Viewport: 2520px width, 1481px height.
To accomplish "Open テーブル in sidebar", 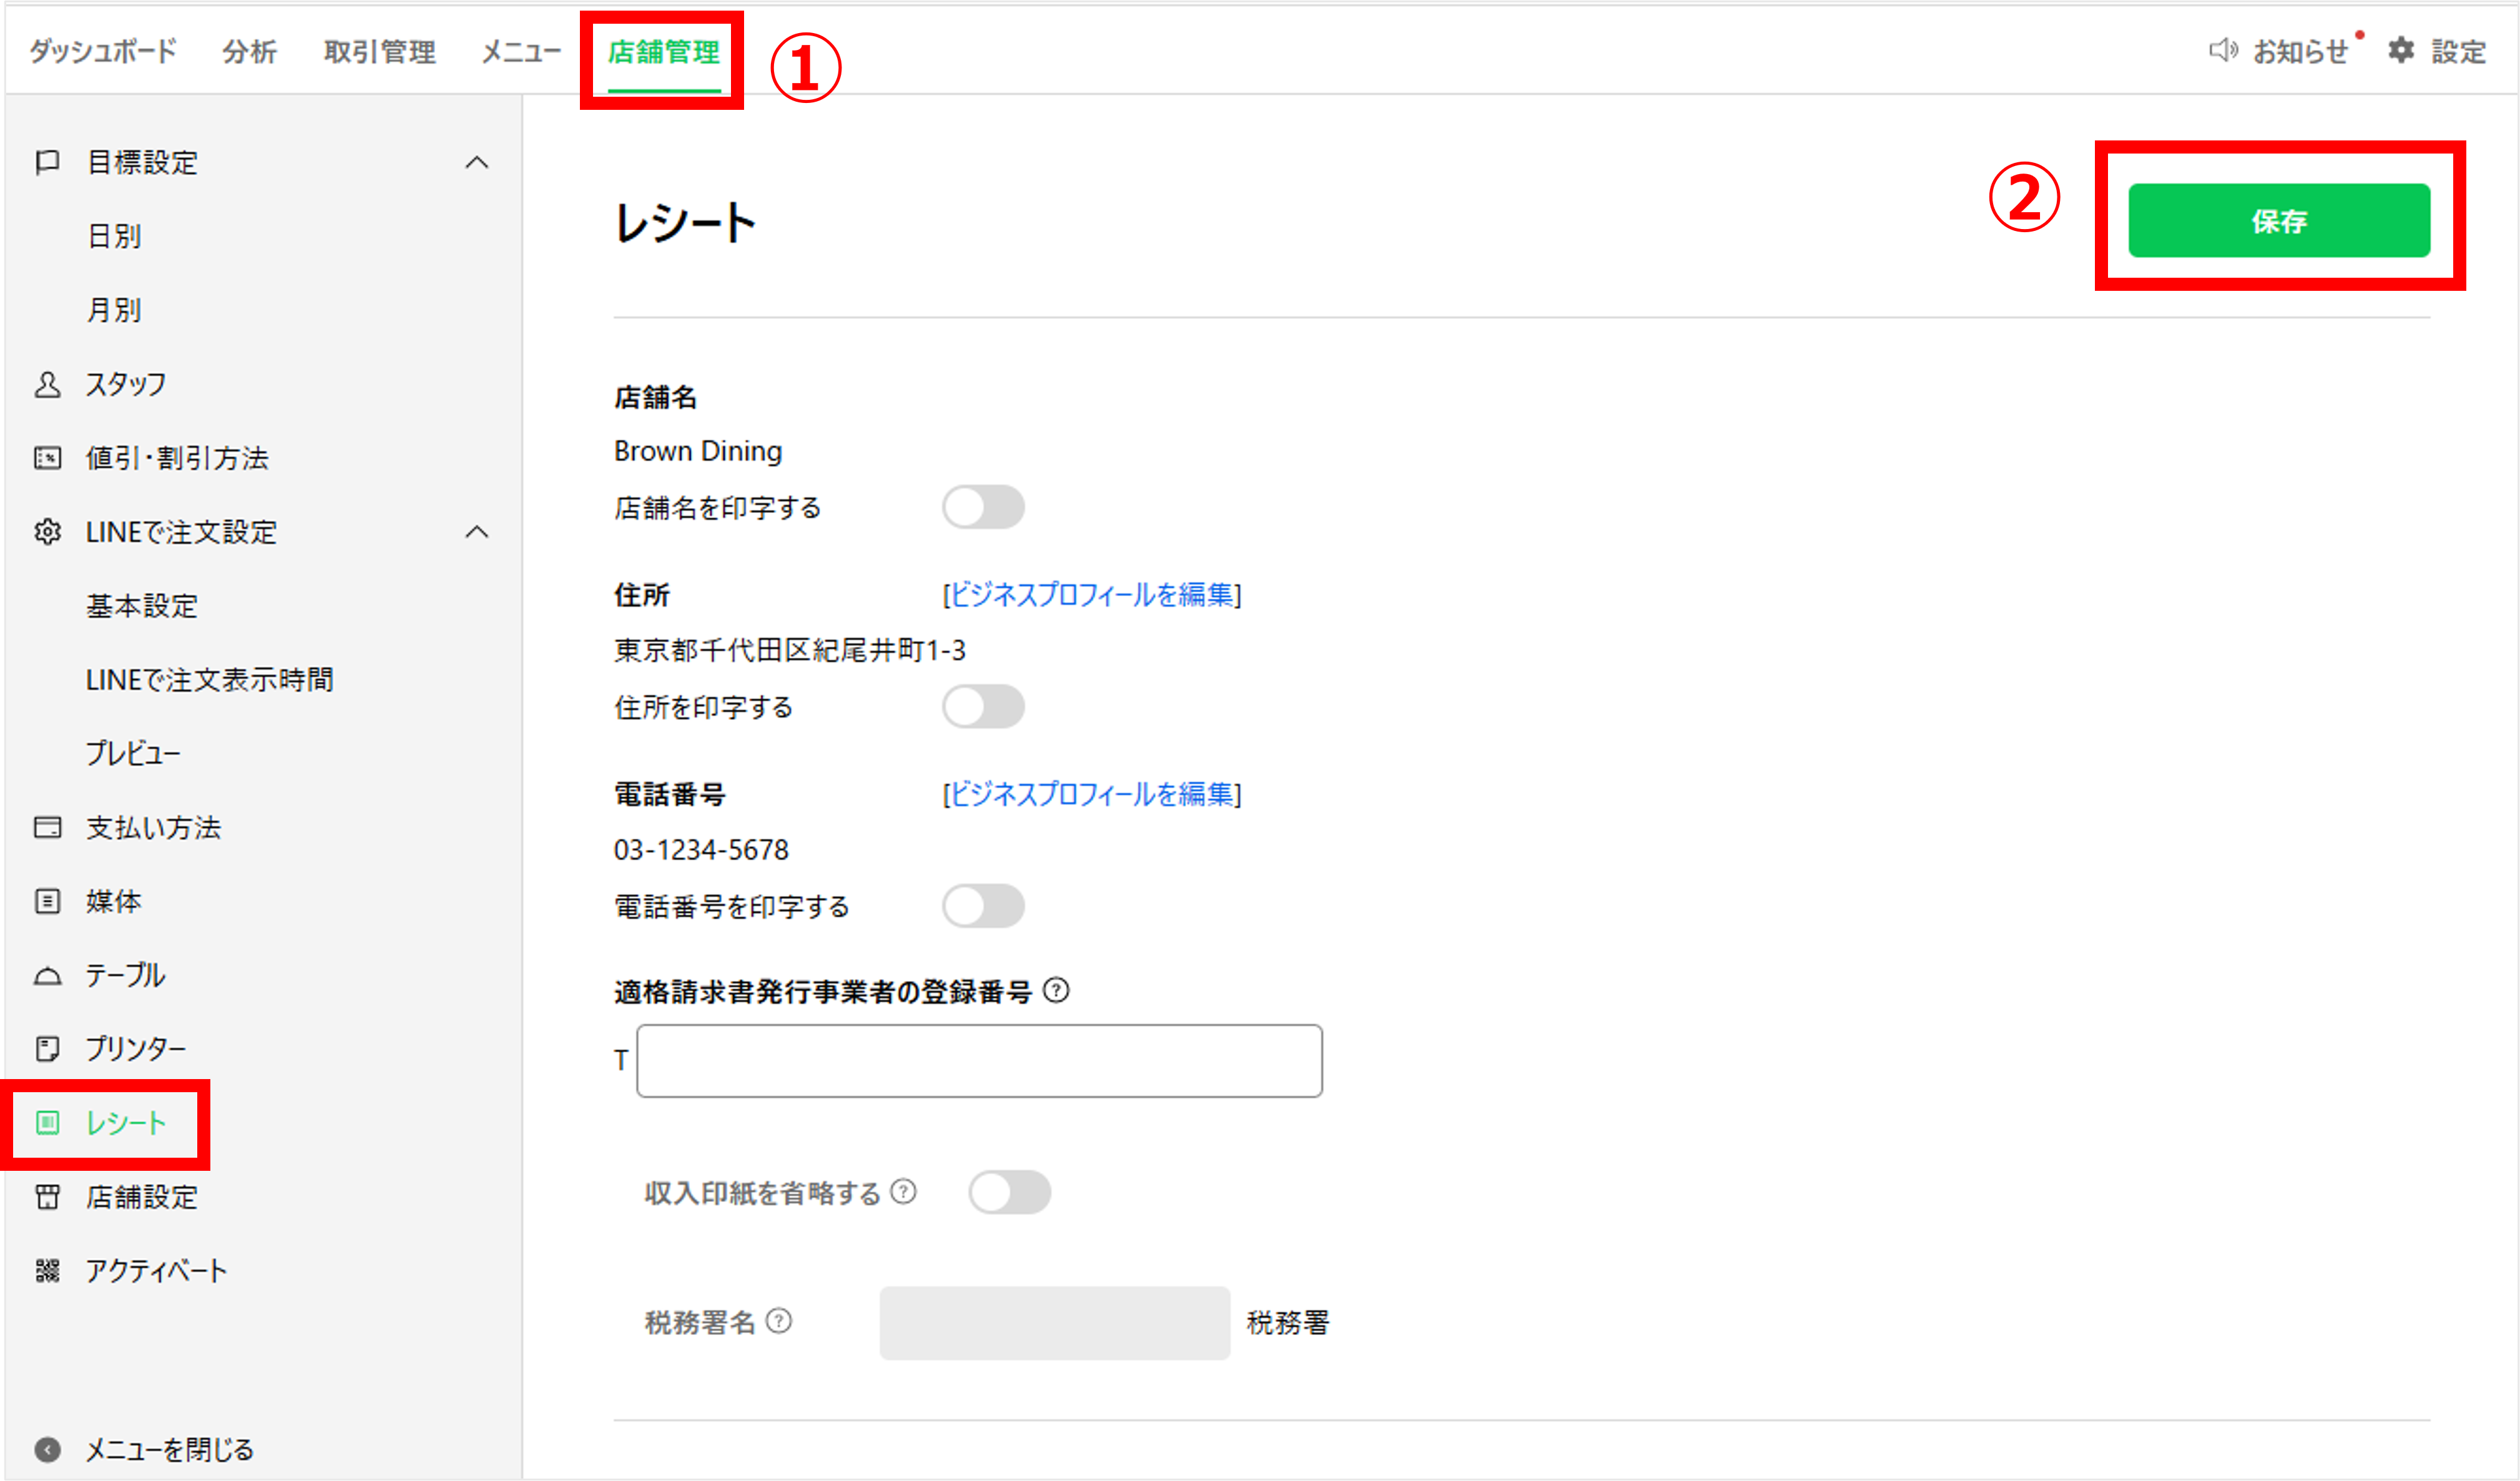I will tap(125, 975).
